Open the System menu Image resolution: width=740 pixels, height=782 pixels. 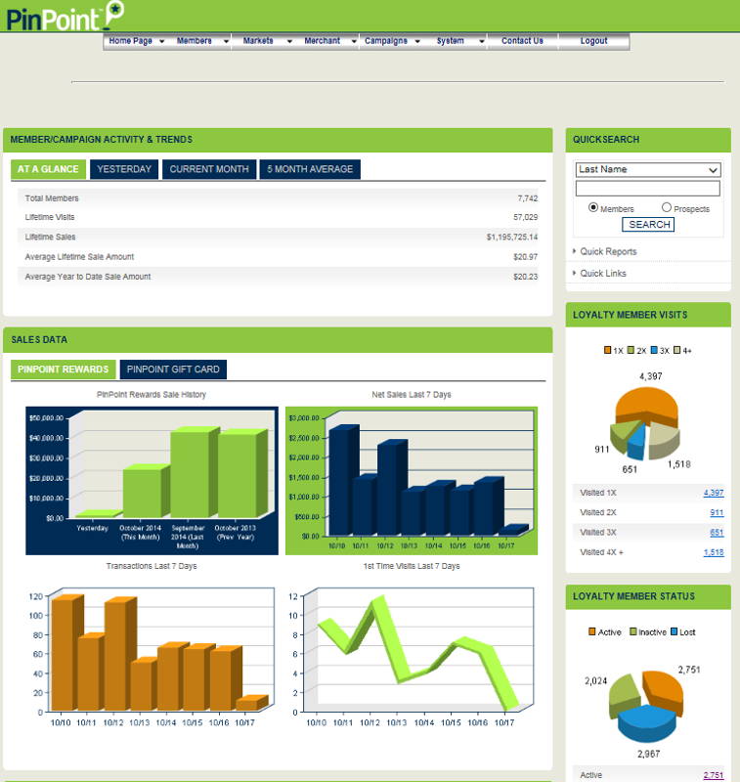click(451, 41)
